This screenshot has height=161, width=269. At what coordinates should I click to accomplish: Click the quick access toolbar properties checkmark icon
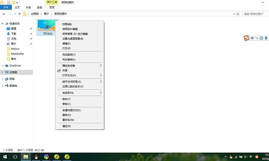pos(8,3)
